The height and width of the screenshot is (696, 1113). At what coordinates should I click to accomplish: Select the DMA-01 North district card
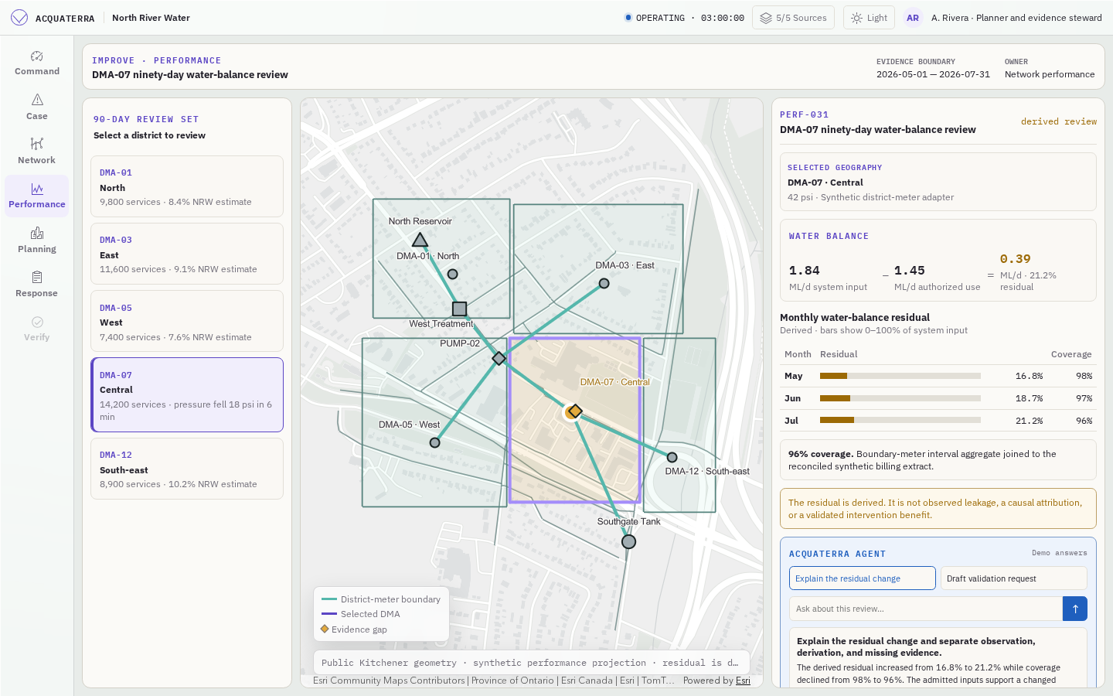pyautogui.click(x=187, y=186)
